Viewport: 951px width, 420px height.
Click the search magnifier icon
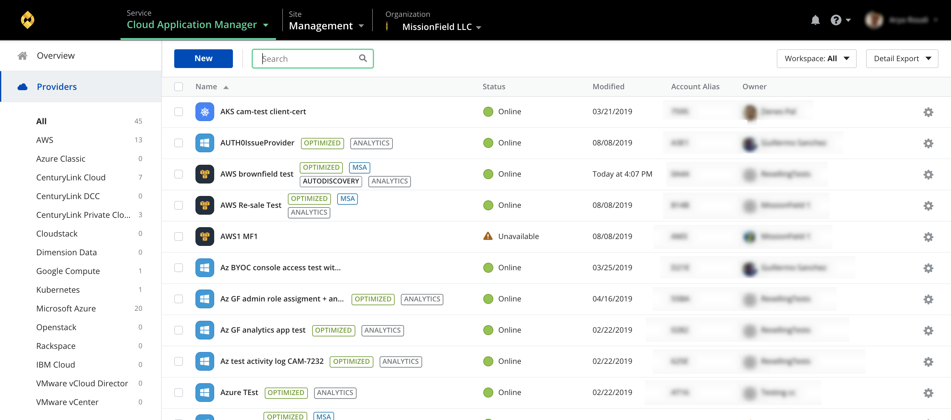363,58
